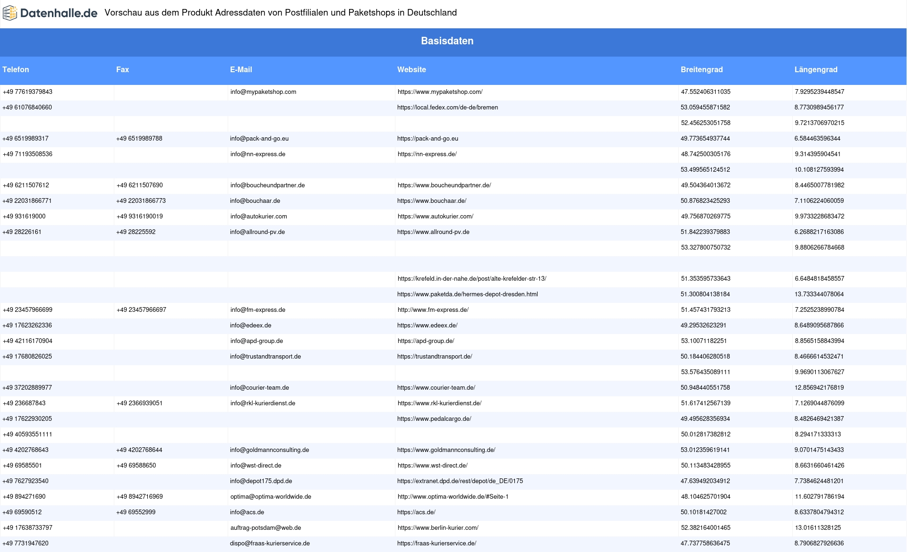
Task: Select phone number +49 77619379843
Action: click(x=27, y=92)
